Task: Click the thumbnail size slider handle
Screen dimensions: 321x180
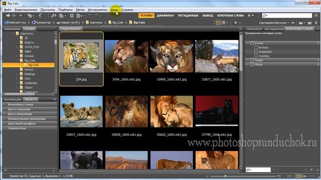Action: point(225,176)
